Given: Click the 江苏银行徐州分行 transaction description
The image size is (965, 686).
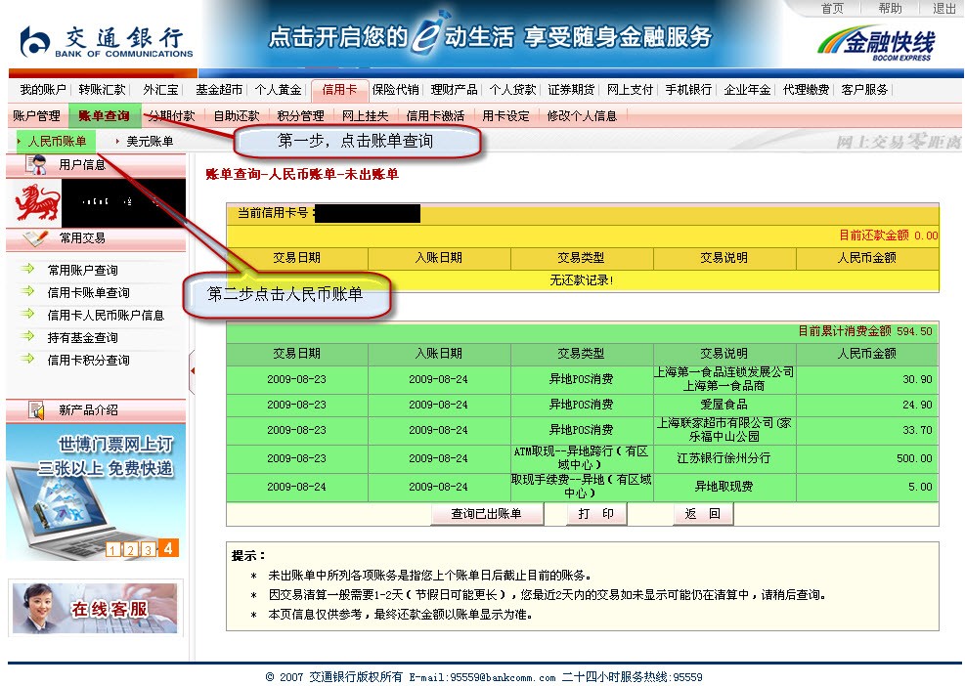Looking at the screenshot, I should pos(724,457).
